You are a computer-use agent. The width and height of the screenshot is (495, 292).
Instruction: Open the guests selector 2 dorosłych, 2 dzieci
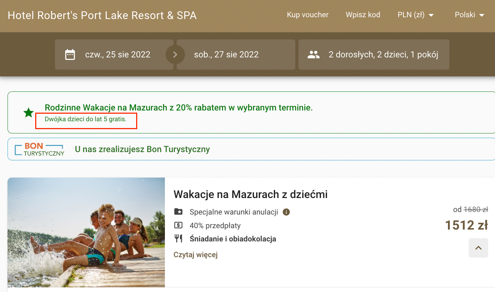pyautogui.click(x=374, y=55)
